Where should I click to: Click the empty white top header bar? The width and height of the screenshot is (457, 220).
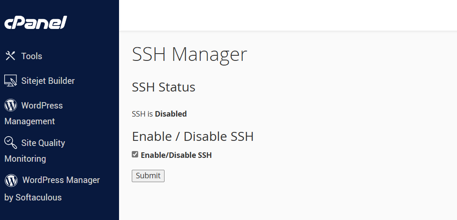288,15
